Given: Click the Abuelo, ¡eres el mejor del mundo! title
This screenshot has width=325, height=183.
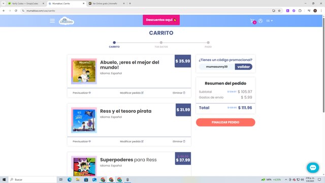Looking at the screenshot, I should pyautogui.click(x=129, y=65).
